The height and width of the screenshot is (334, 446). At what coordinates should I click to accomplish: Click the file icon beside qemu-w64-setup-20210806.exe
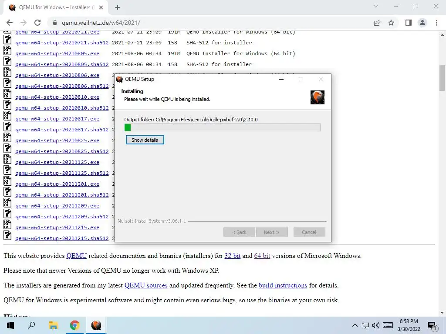[x=7, y=73]
